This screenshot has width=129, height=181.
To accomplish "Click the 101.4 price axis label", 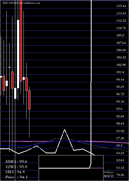I will click(120, 72).
